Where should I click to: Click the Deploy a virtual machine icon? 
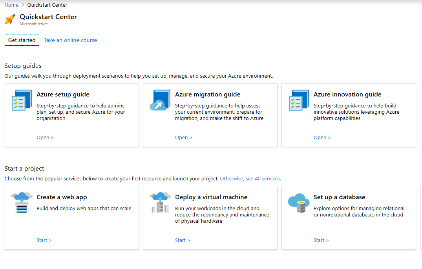(x=160, y=202)
